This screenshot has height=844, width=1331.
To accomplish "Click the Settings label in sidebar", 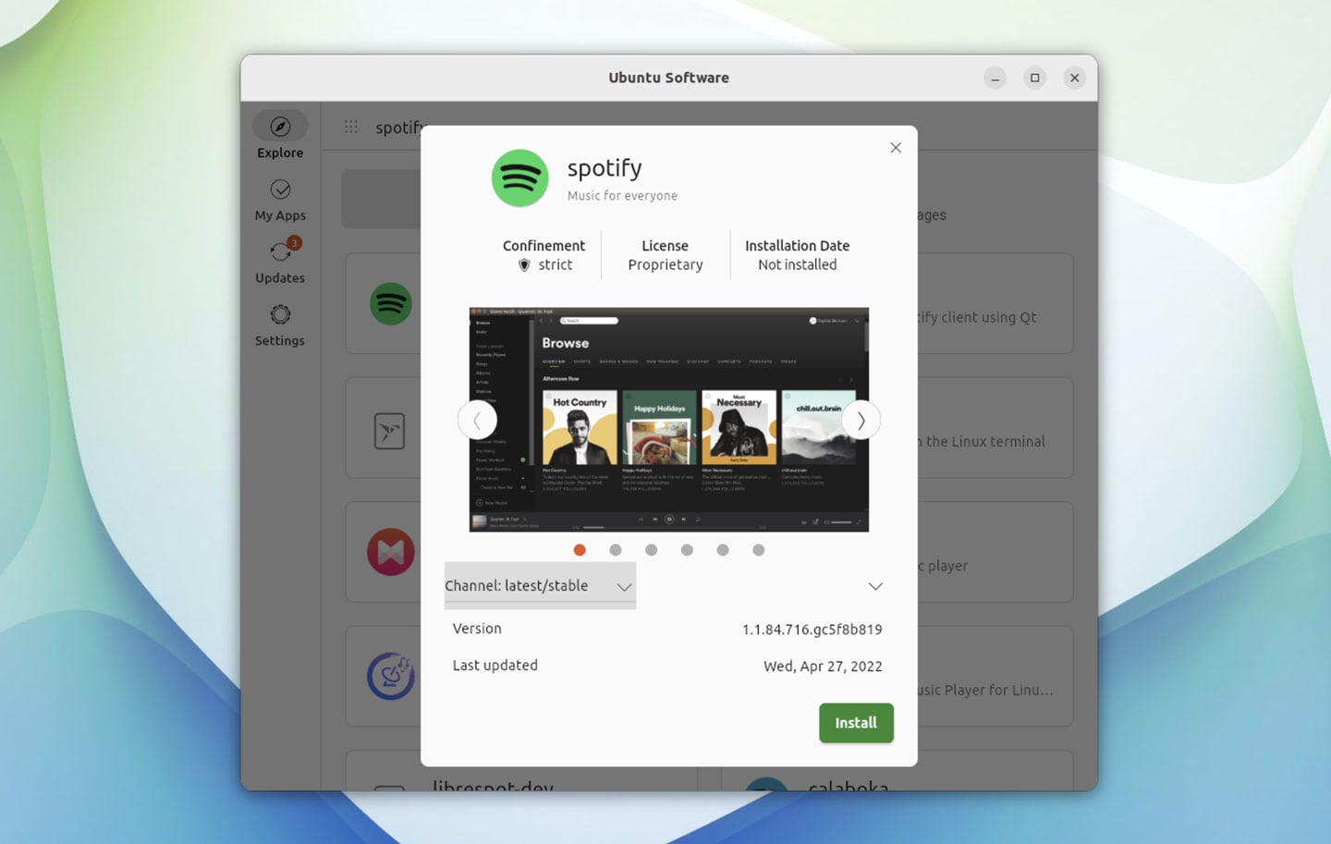I will (280, 341).
